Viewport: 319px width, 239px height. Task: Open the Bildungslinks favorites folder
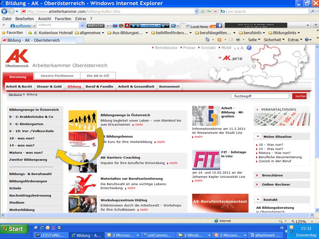284,33
